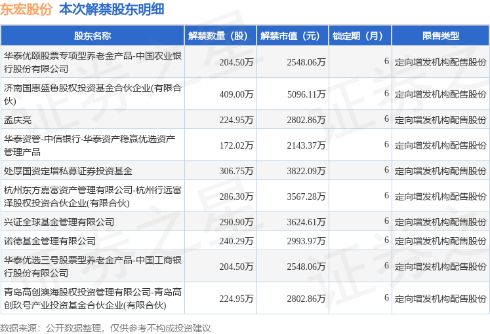Click 204.50万 in 华泰优颐 row

236,62
